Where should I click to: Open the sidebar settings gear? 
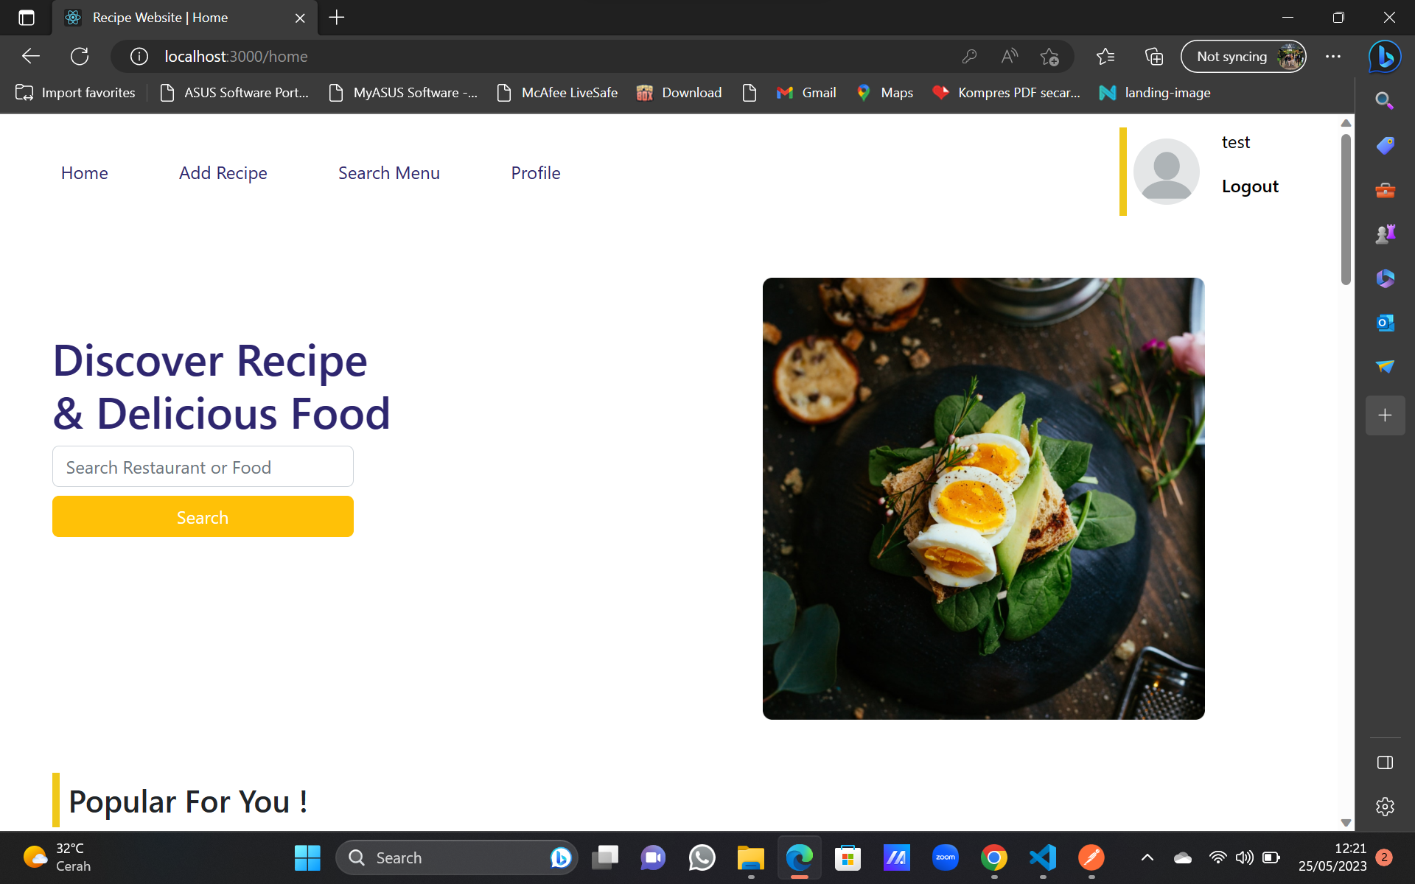(x=1385, y=807)
